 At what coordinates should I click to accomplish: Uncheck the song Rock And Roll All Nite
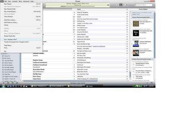127,44
